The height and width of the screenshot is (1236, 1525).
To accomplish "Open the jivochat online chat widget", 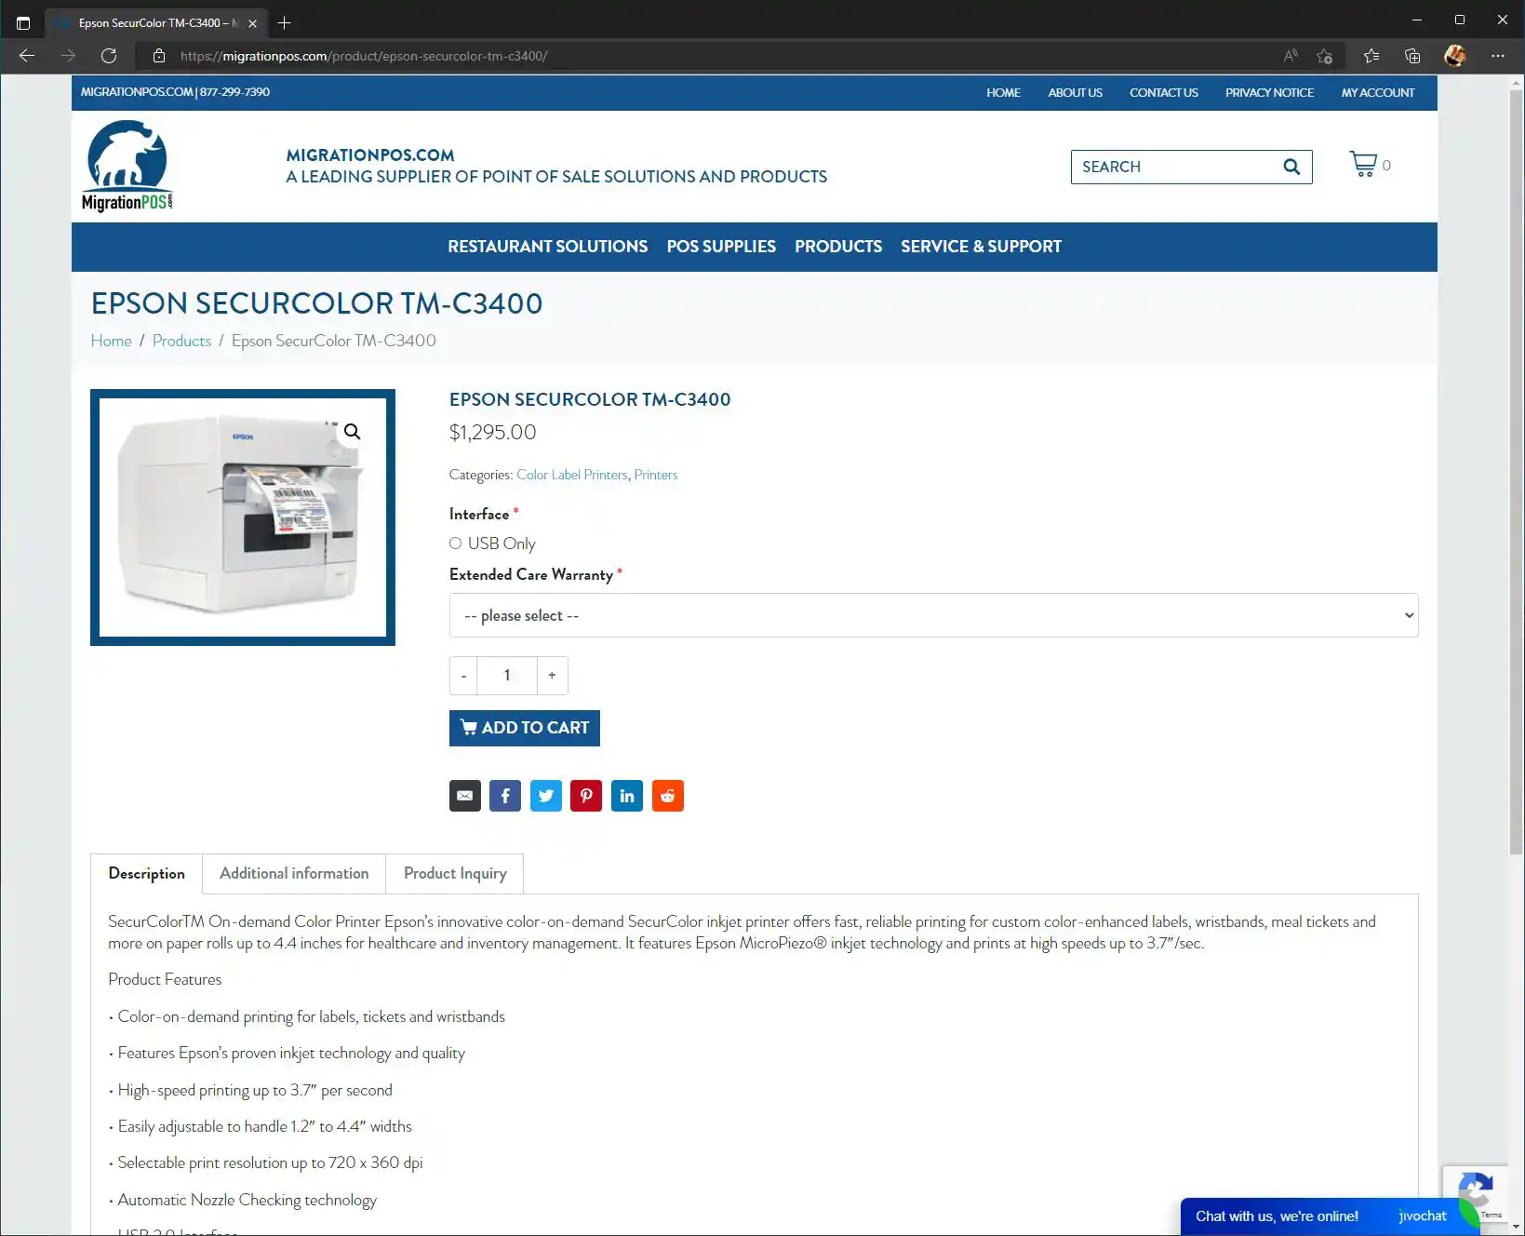I will [x=1330, y=1216].
